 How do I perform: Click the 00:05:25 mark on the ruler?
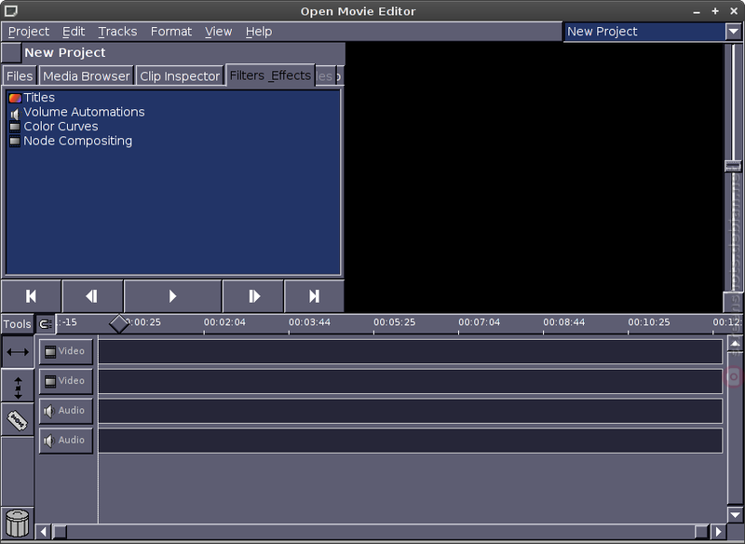point(394,322)
